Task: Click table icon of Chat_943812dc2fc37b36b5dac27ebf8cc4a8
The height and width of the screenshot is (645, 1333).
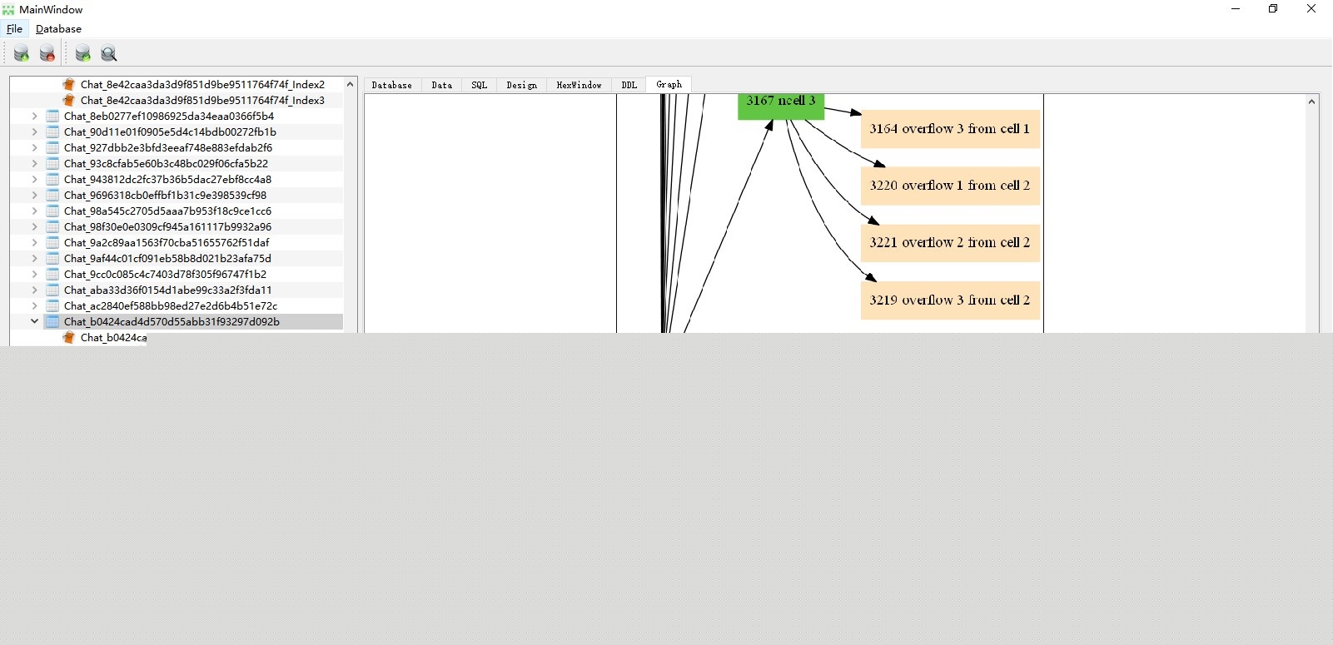Action: coord(52,179)
